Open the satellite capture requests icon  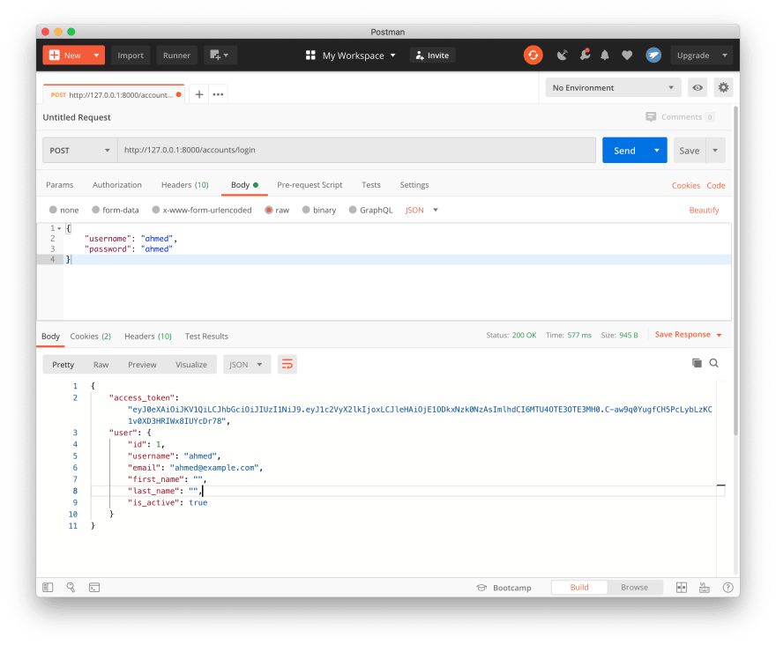pyautogui.click(x=562, y=55)
